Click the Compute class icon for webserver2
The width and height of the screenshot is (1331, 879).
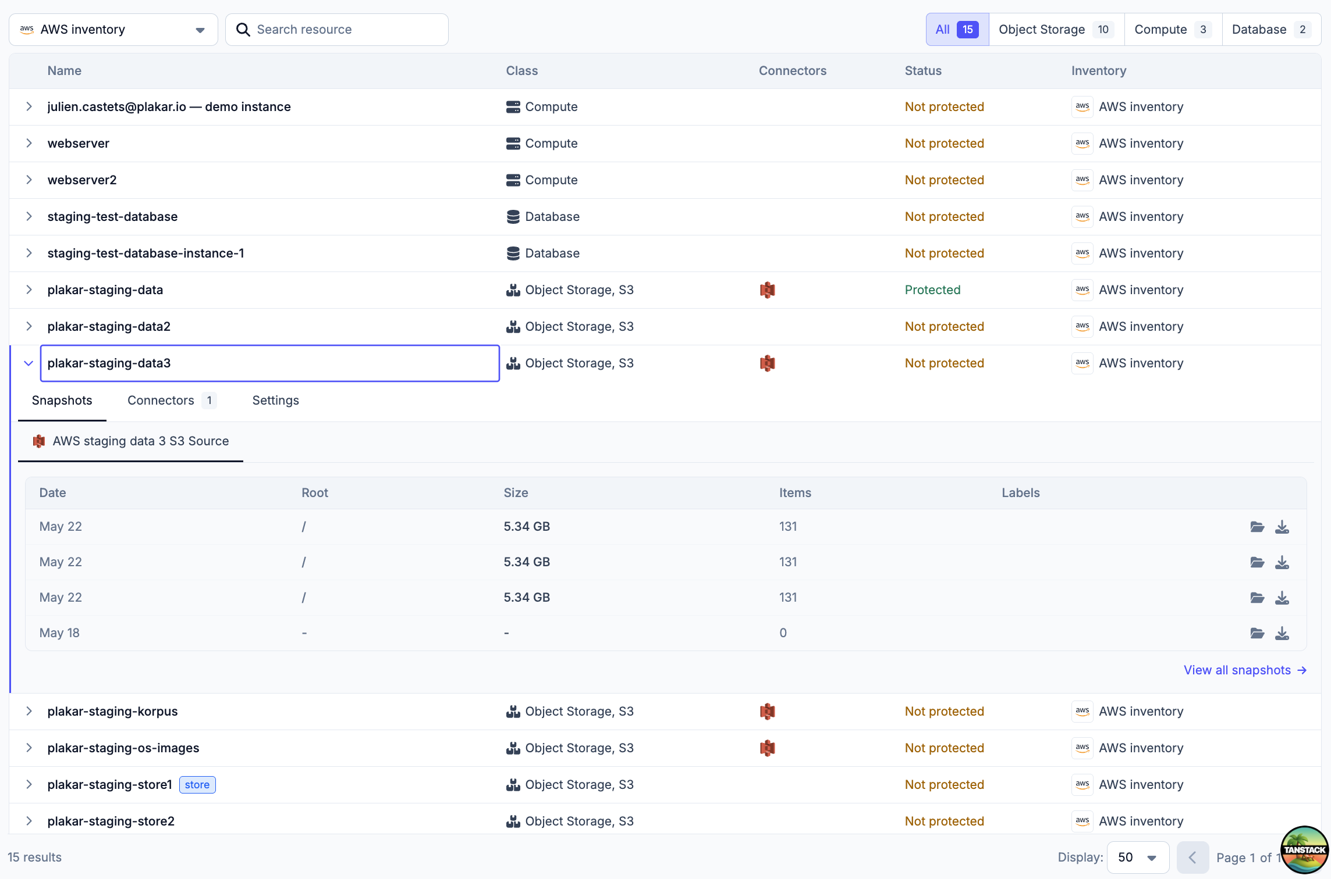pyautogui.click(x=513, y=180)
